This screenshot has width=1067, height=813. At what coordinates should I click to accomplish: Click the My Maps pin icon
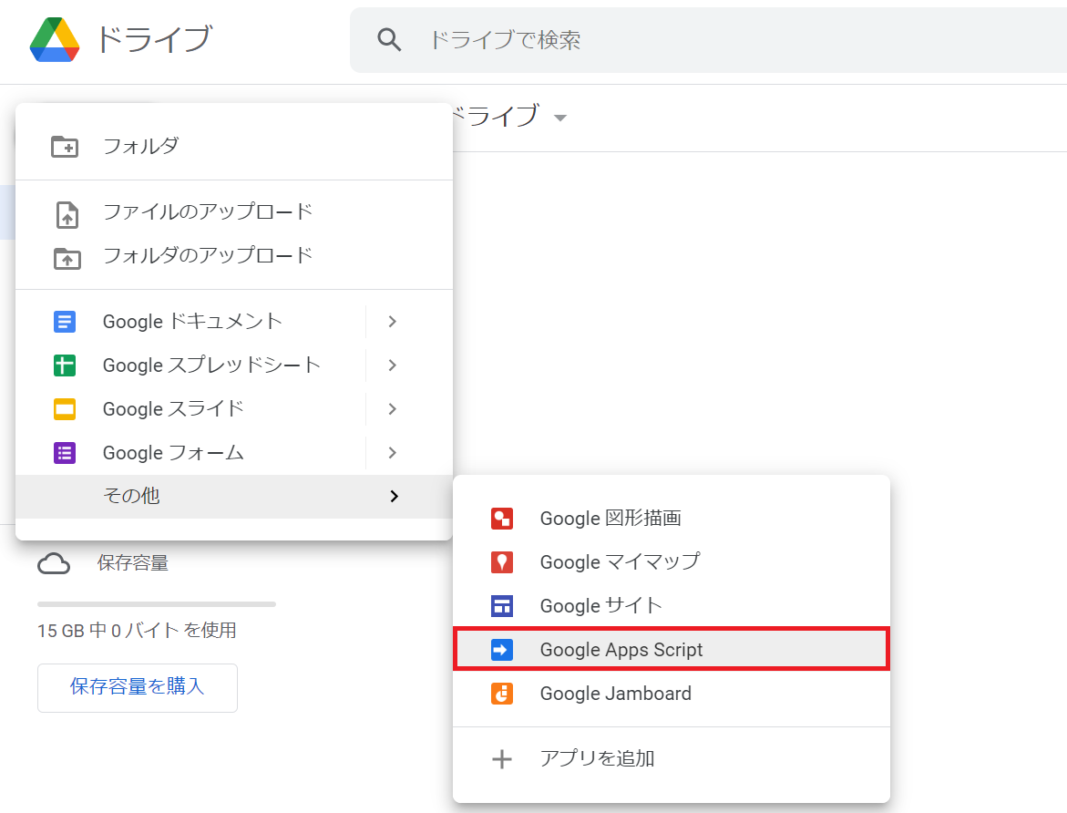[502, 561]
